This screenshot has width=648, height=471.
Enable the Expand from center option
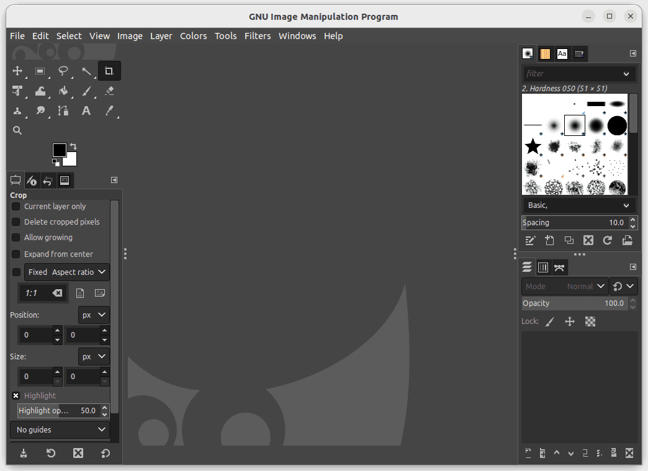pyautogui.click(x=16, y=254)
